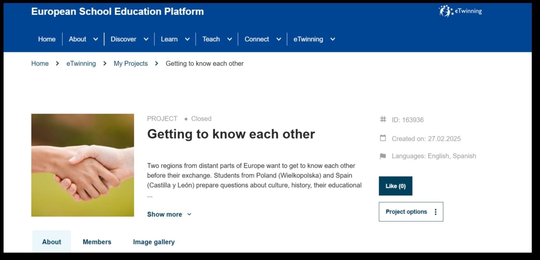Go to My Projects in the breadcrumb
The height and width of the screenshot is (260, 540).
tap(131, 63)
